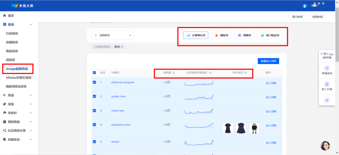Click 加入词库 for miami heat
The height and width of the screenshot is (155, 339).
pyautogui.click(x=271, y=112)
